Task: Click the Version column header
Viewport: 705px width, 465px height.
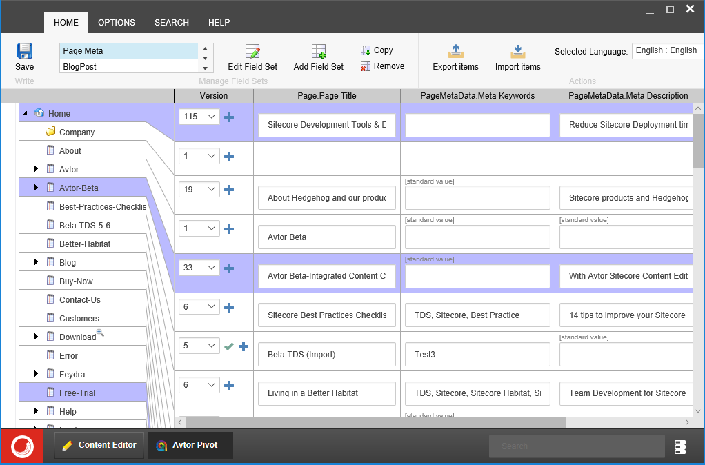Action: click(214, 96)
